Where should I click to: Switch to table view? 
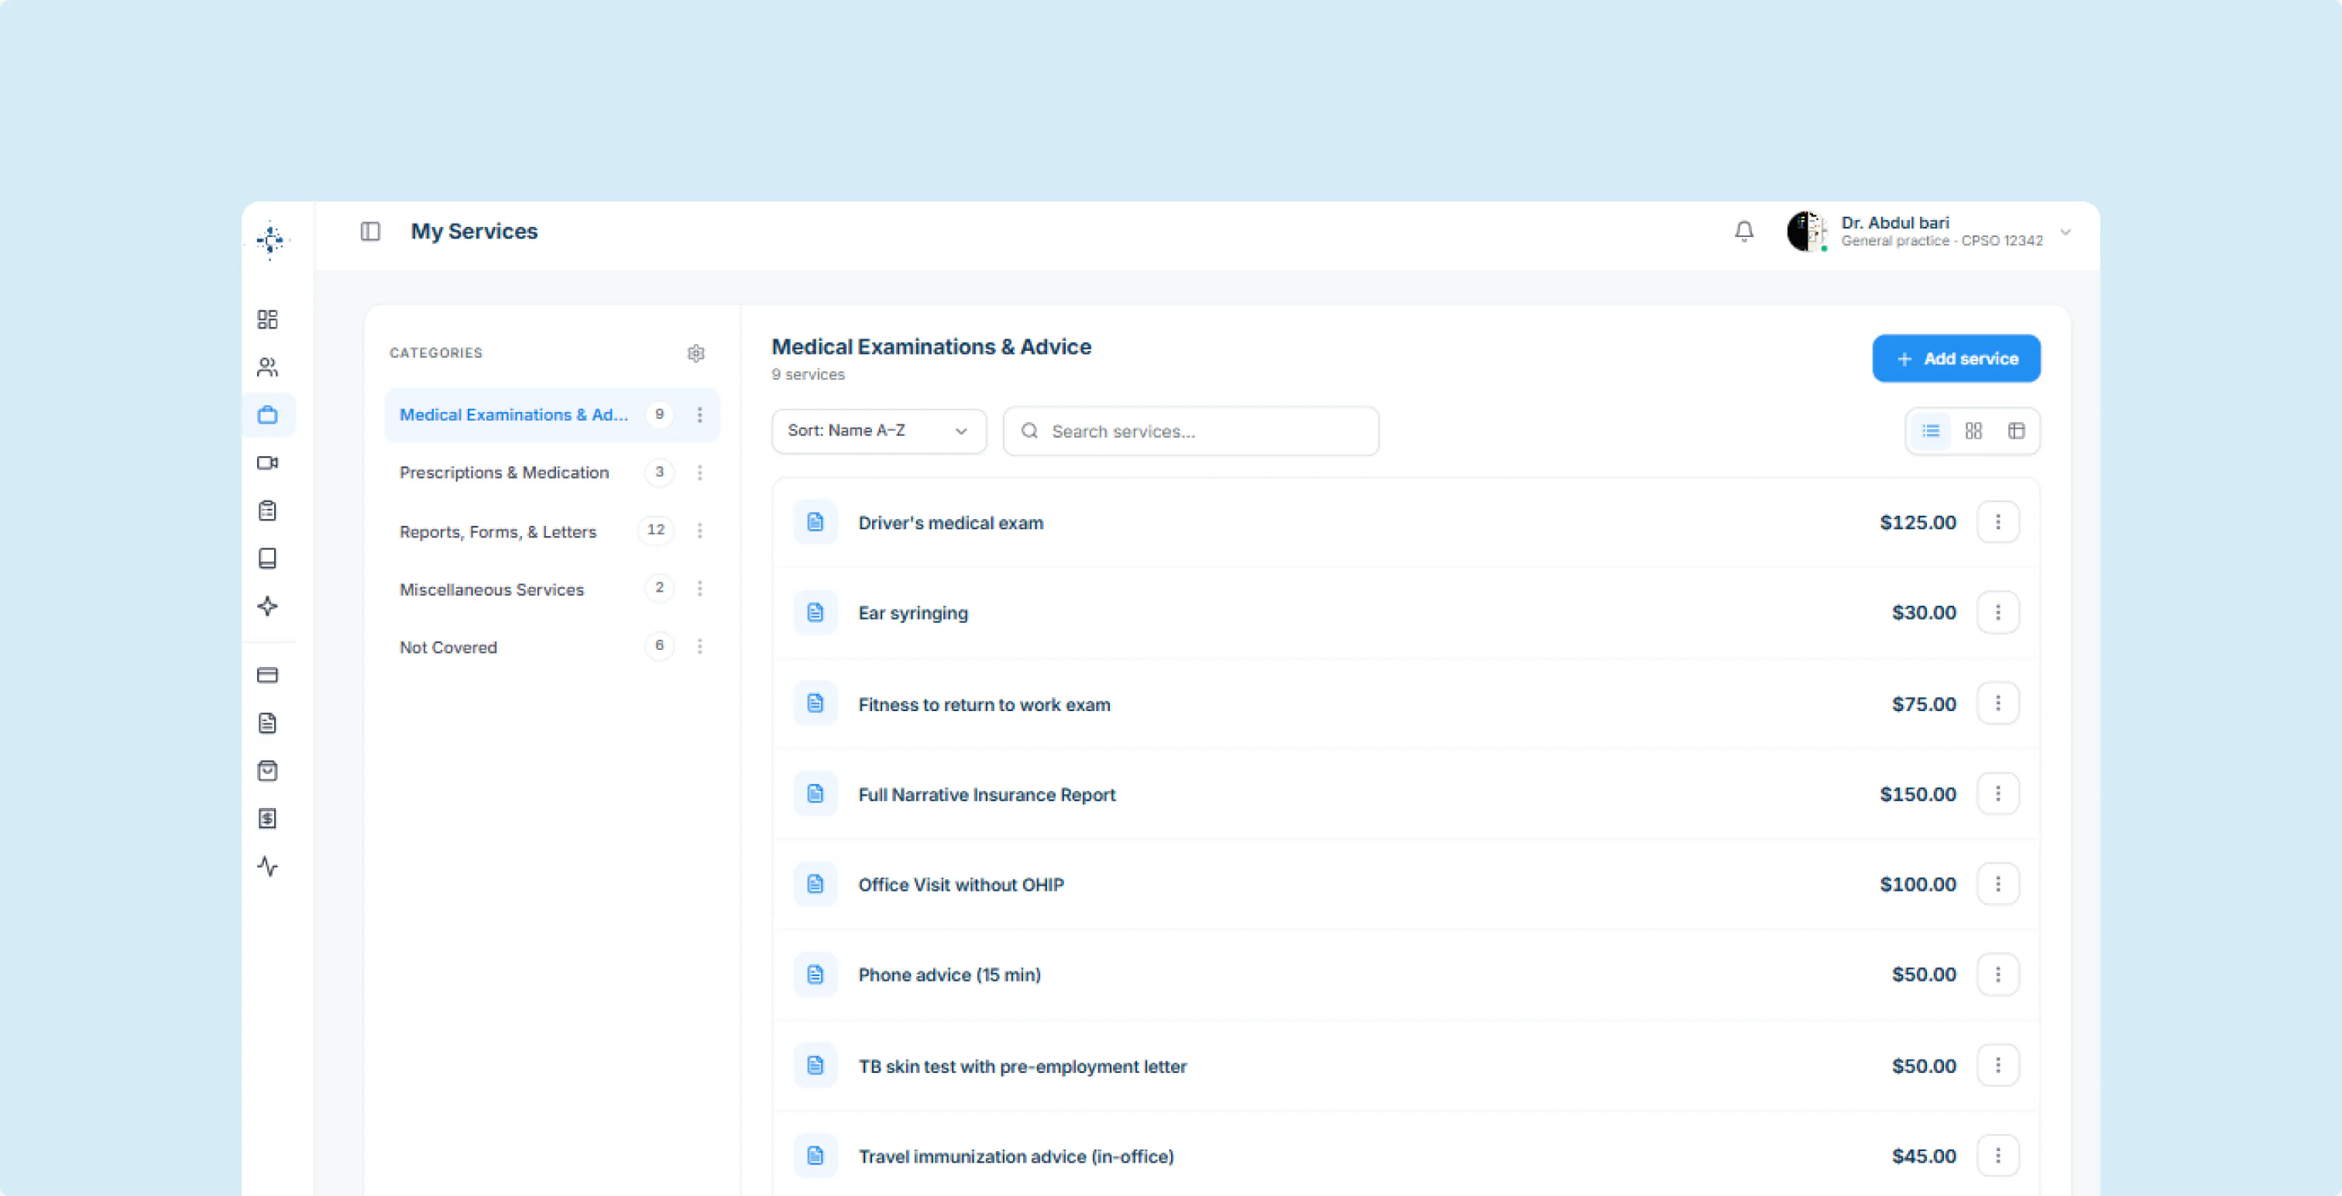tap(2016, 431)
